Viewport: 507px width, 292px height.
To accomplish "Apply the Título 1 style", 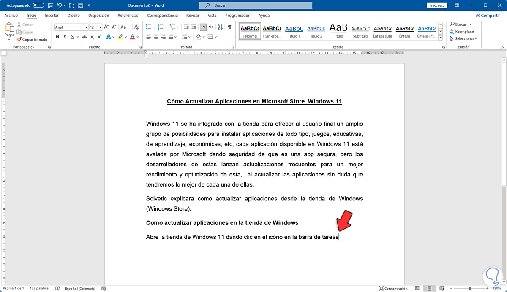I will coord(294,31).
